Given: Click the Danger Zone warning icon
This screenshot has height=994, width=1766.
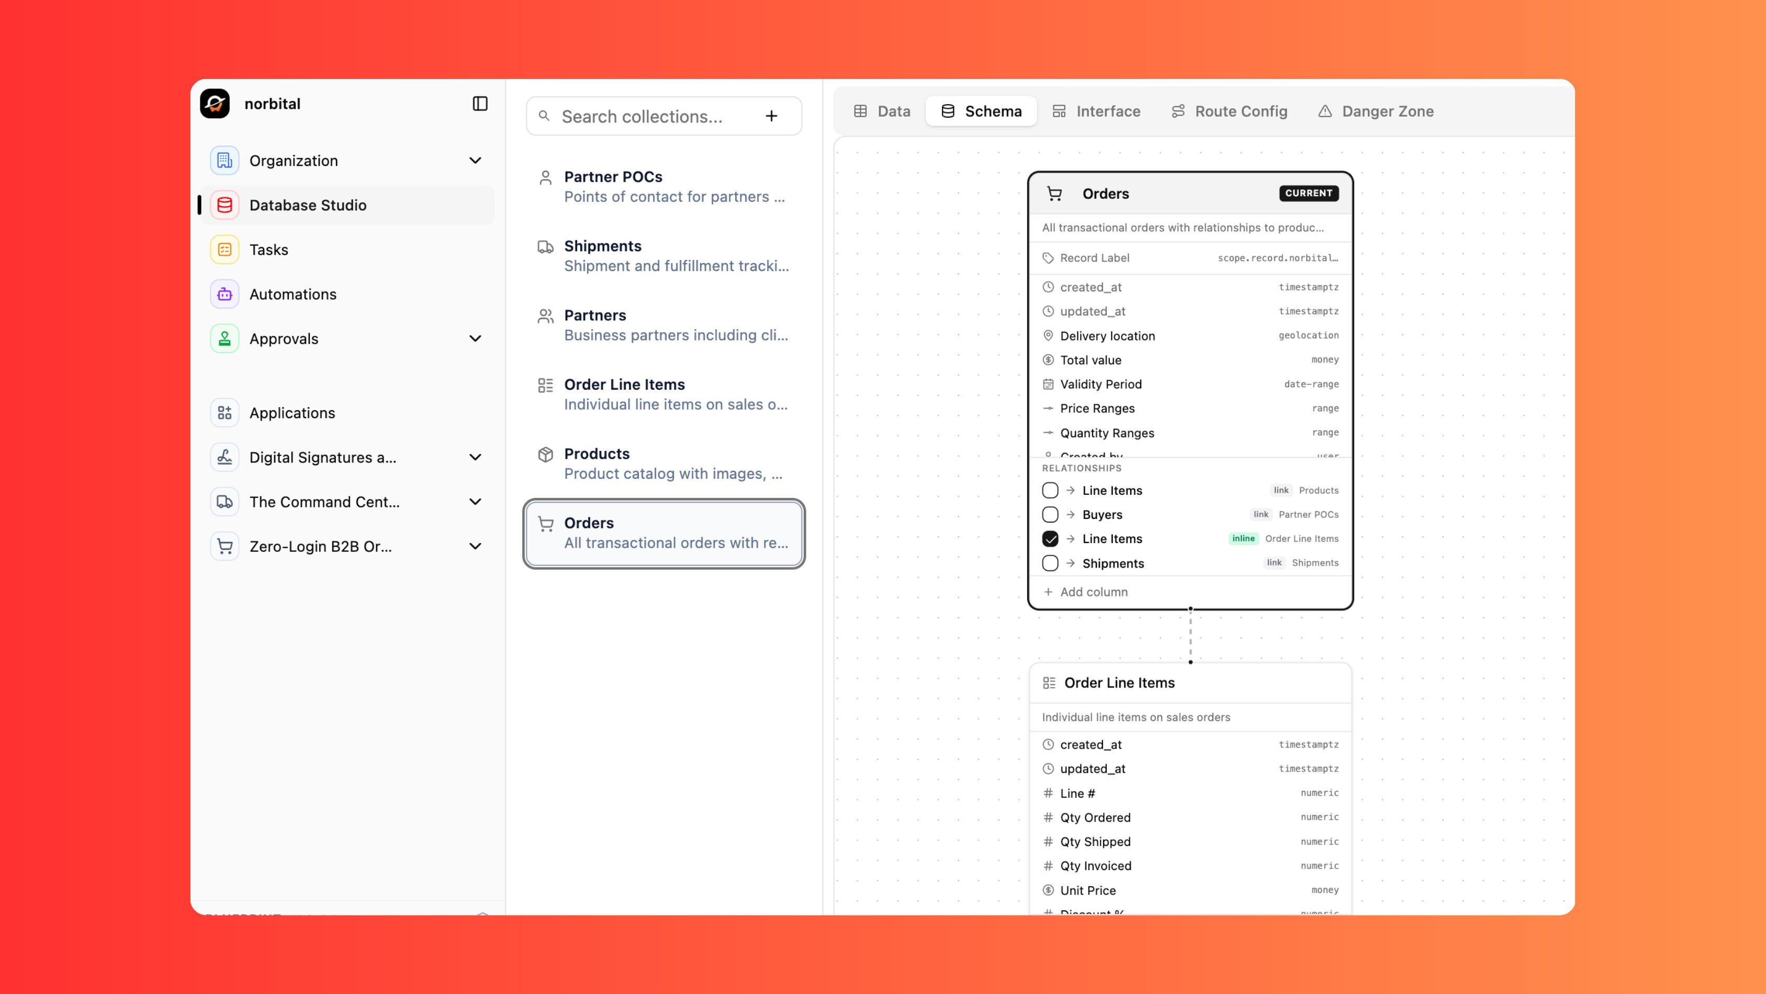Looking at the screenshot, I should click(x=1324, y=111).
